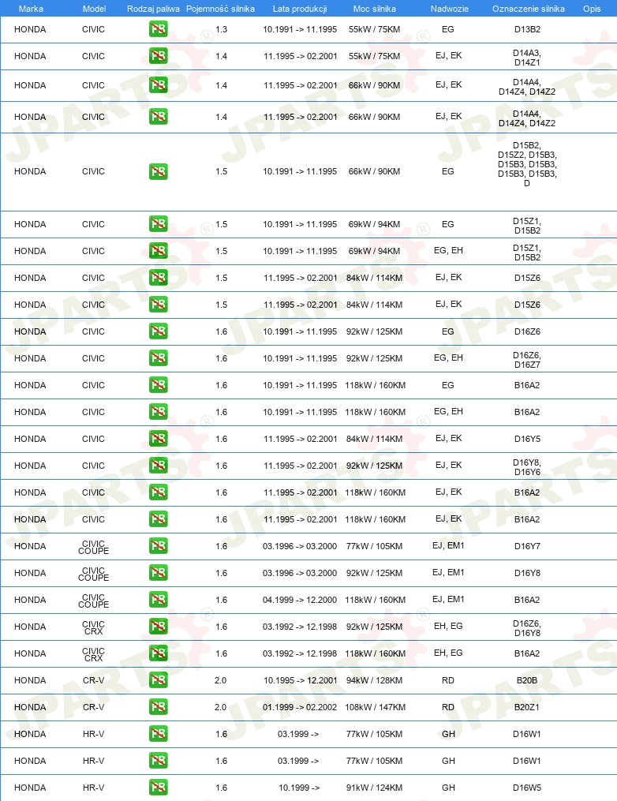Click engine code D13B2
Viewport: 617px width, 801px height.
(x=527, y=29)
